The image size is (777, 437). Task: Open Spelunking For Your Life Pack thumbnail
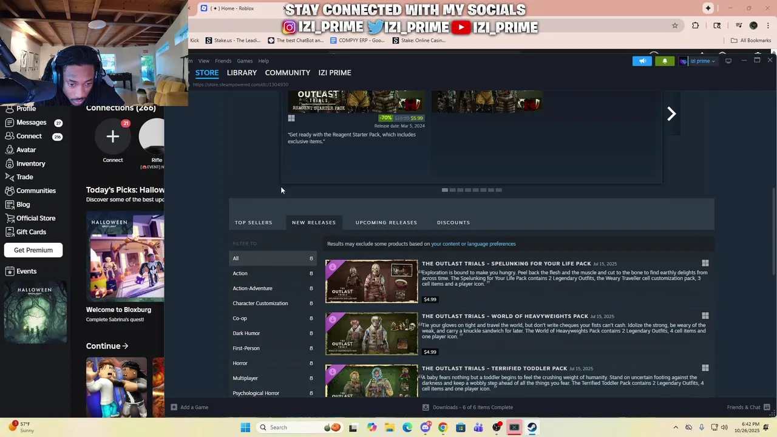(372, 282)
